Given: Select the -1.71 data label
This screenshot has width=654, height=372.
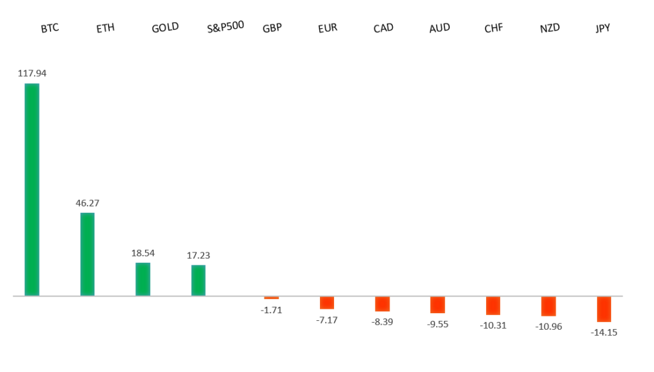Looking at the screenshot, I should pos(271,310).
